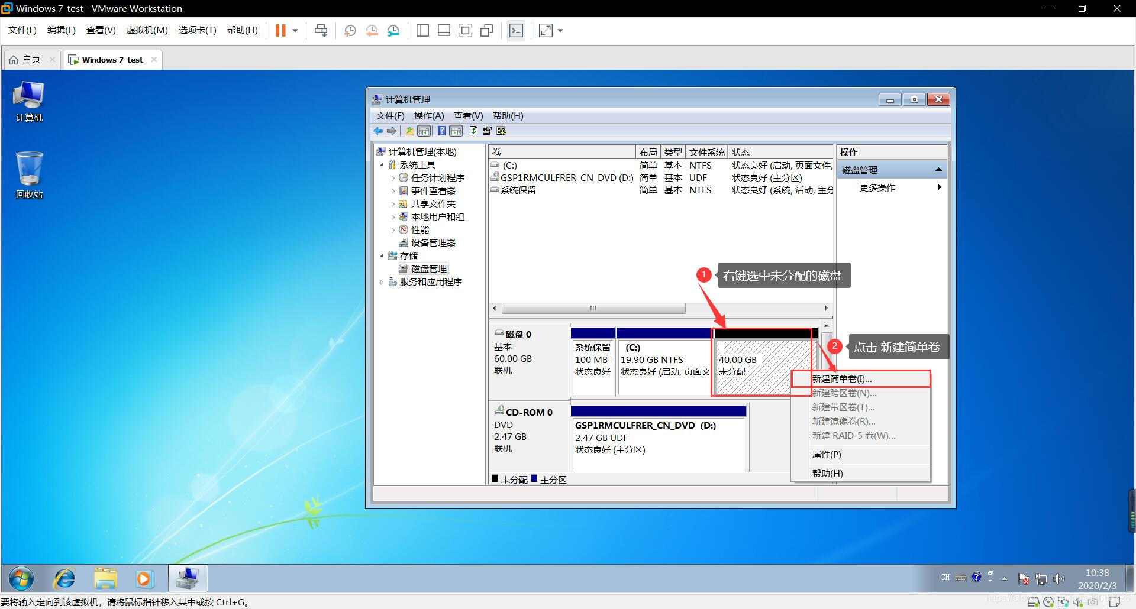This screenshot has width=1136, height=609.
Task: Open VMware 选项卡(T) menu
Action: point(197,30)
